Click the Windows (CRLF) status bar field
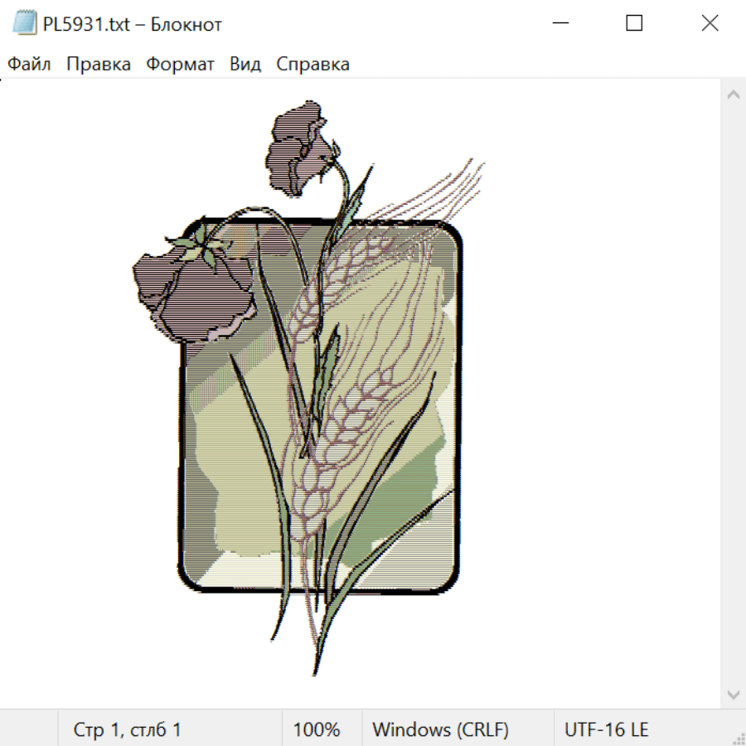Image resolution: width=746 pixels, height=746 pixels. (x=440, y=729)
